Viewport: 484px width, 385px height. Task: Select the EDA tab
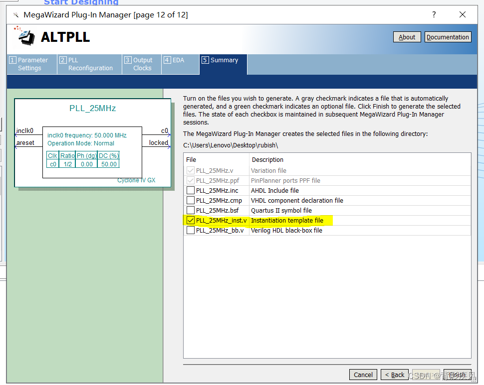pos(180,64)
